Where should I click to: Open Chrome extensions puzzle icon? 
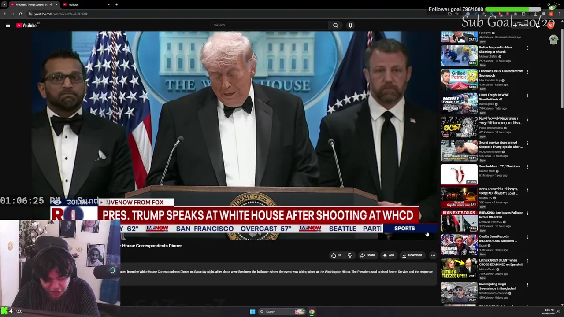tap(523, 14)
